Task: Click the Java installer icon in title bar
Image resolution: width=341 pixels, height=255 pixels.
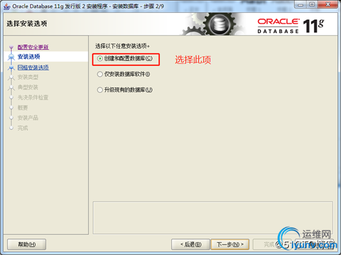Action: pyautogui.click(x=7, y=6)
